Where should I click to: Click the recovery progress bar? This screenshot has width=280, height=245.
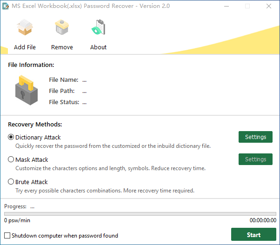pyautogui.click(x=140, y=214)
